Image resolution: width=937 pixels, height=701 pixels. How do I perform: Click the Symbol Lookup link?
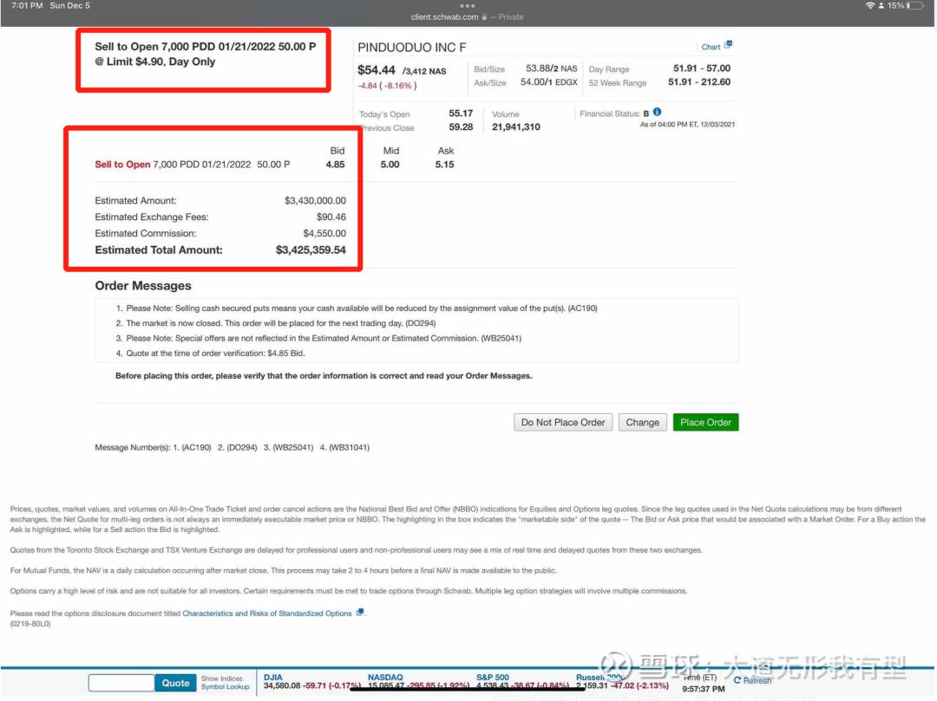point(225,687)
